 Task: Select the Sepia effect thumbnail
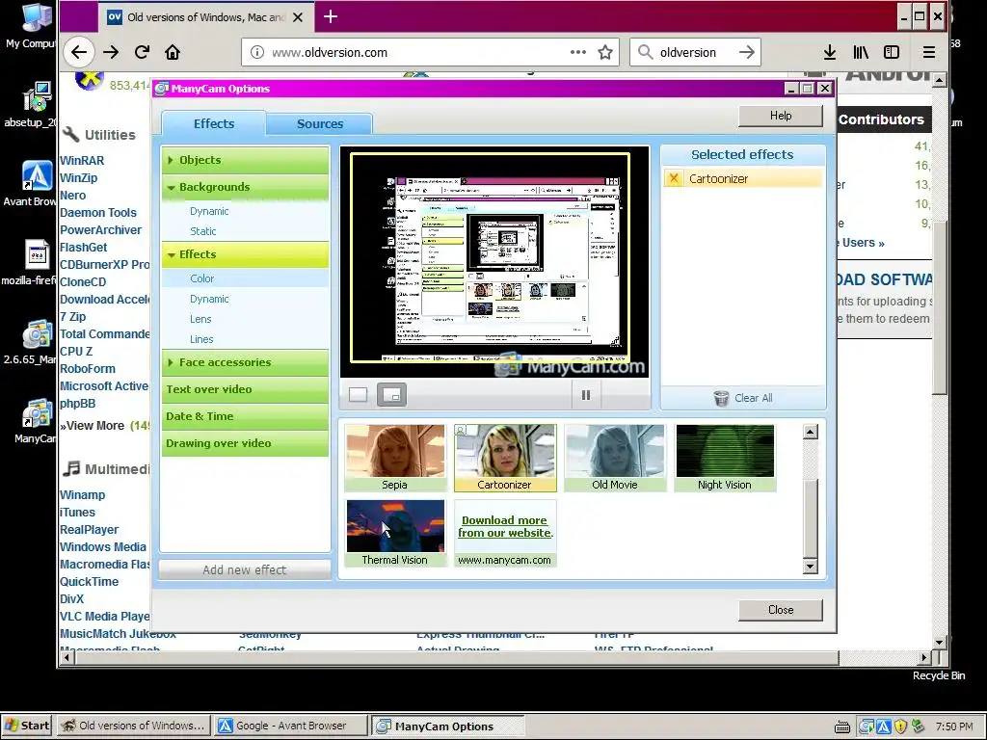[x=394, y=458]
